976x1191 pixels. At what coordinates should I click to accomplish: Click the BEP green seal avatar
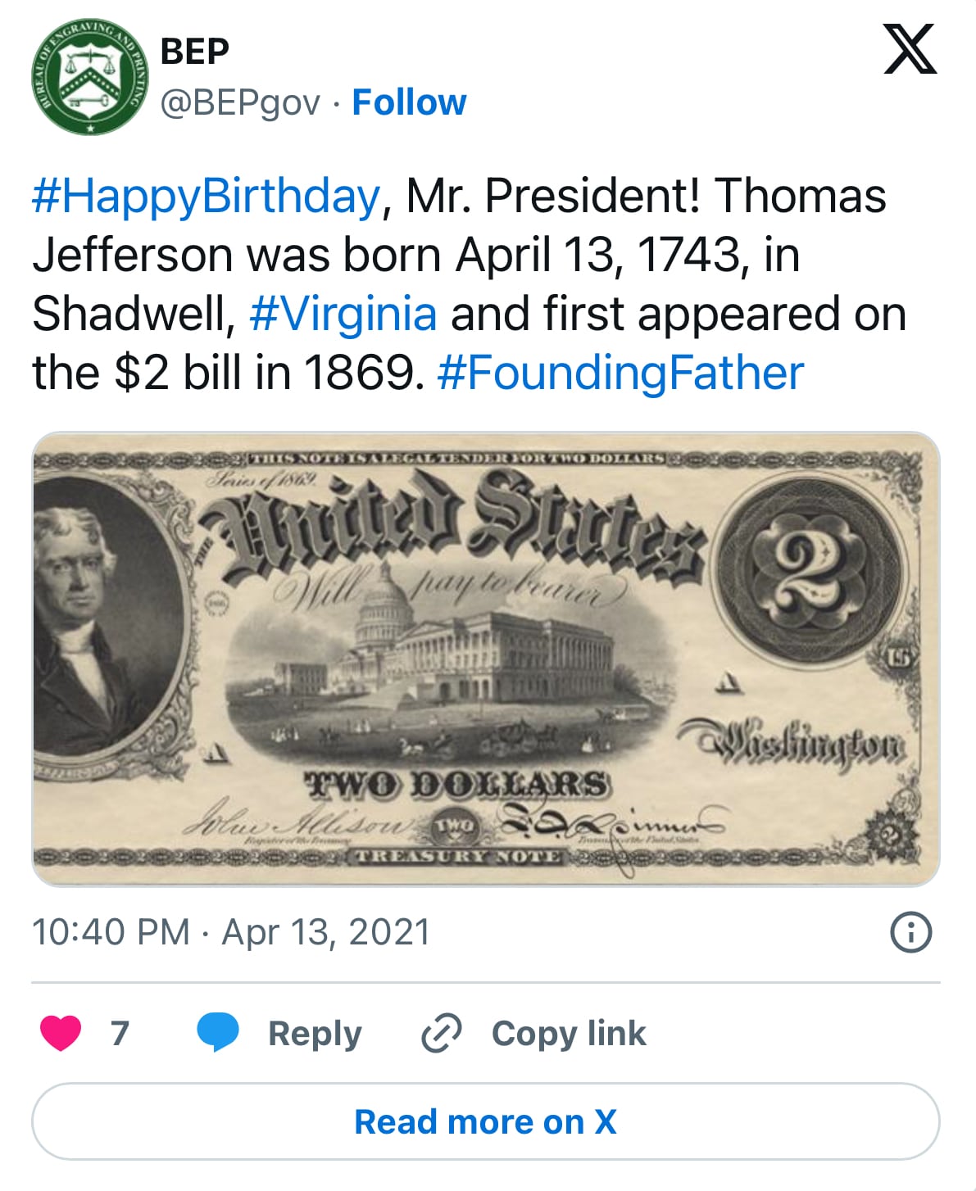[90, 76]
